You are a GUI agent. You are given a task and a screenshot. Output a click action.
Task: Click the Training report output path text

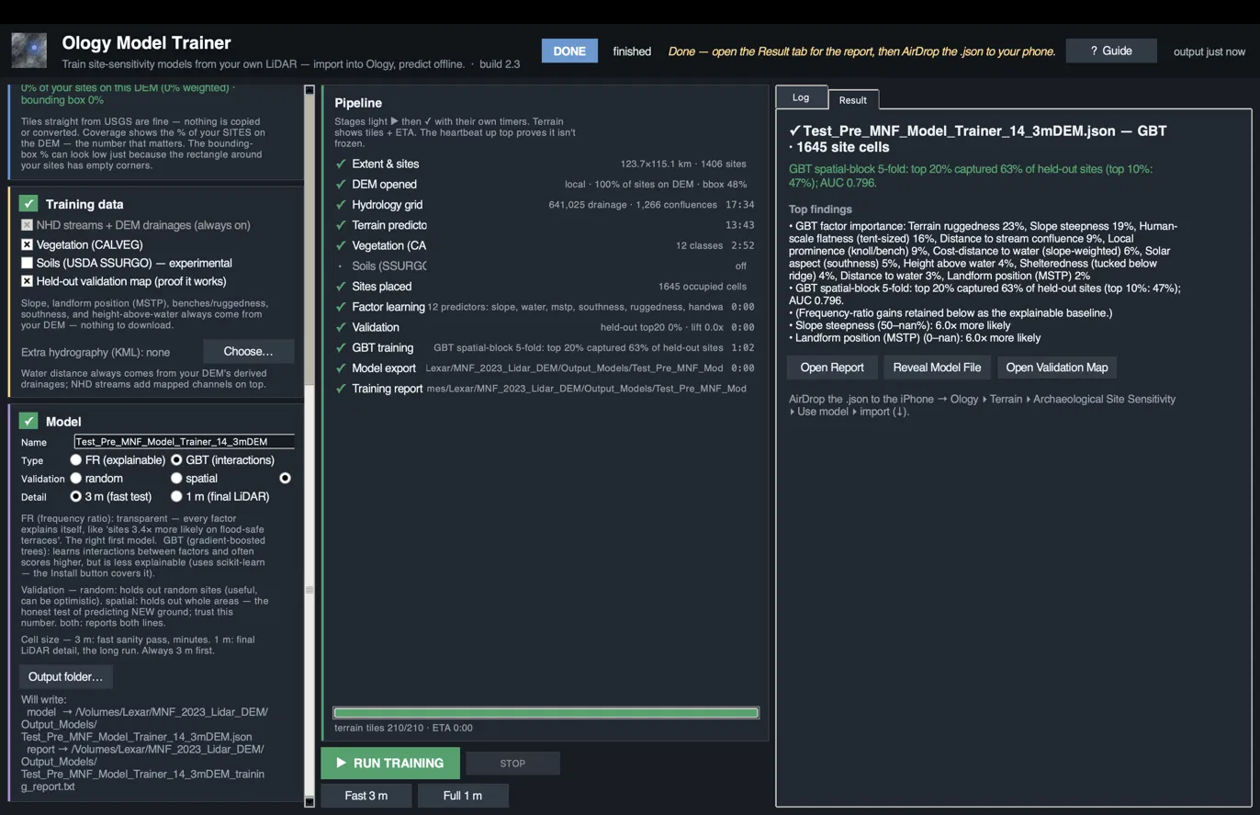(x=587, y=389)
